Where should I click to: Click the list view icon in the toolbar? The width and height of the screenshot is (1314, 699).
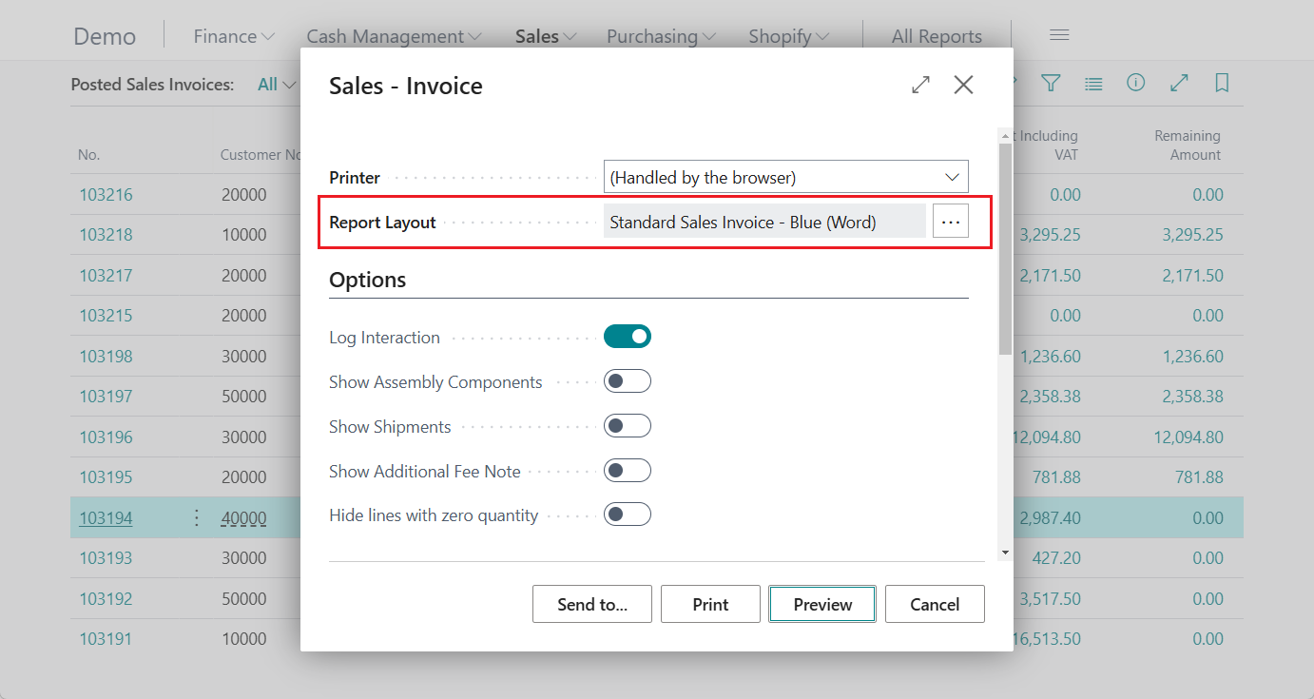pos(1093,84)
